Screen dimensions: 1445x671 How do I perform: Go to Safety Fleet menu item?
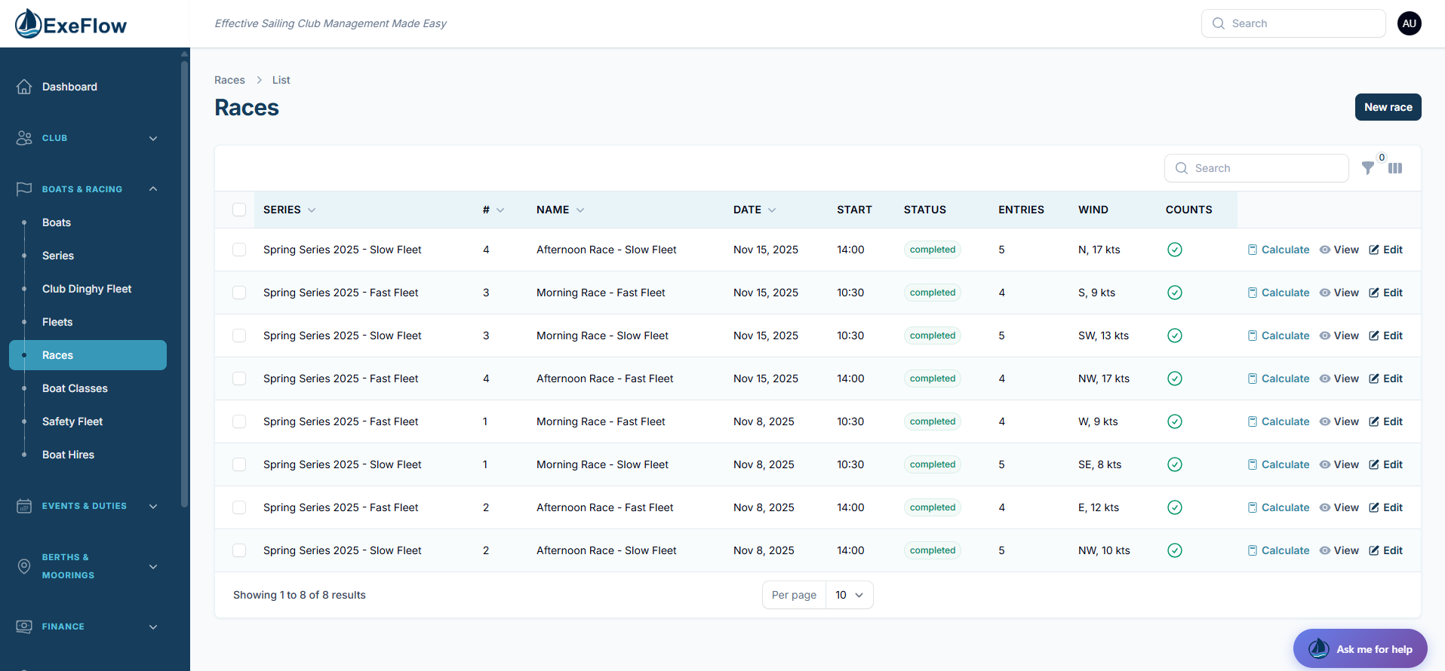[x=72, y=421]
